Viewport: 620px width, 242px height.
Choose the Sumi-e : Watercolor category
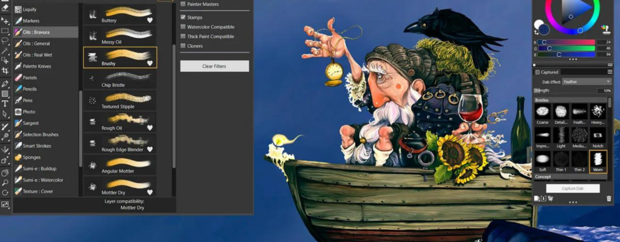[x=42, y=180]
